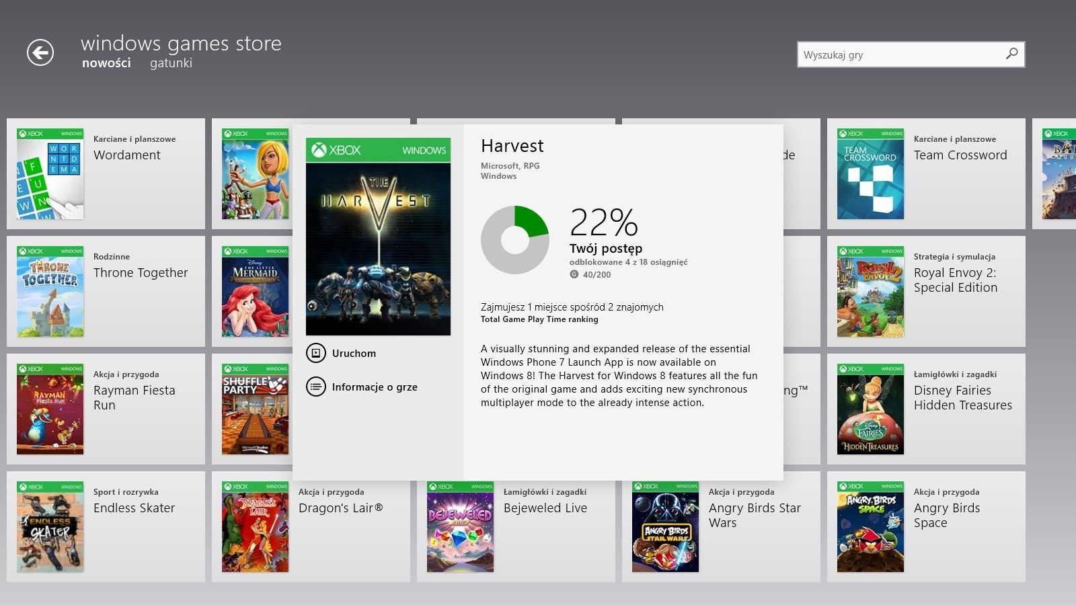
Task: Select the Disney Fairies Hidden Treasures title
Action: (963, 398)
